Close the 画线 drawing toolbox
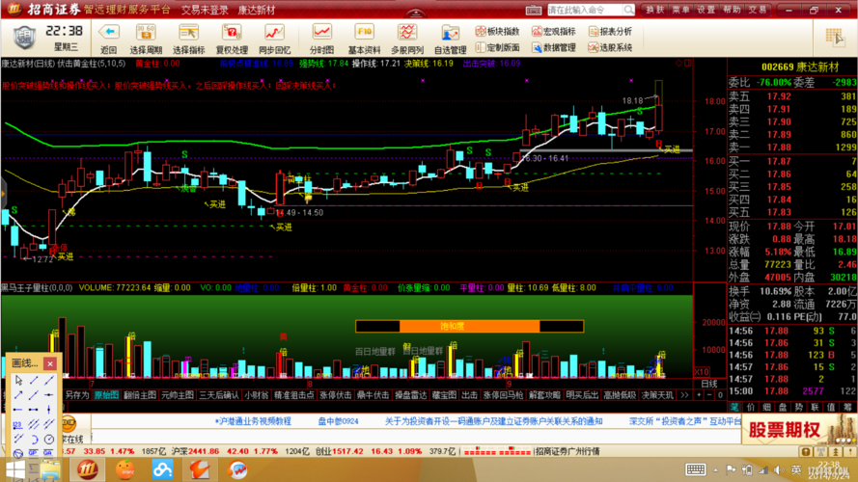 50,363
